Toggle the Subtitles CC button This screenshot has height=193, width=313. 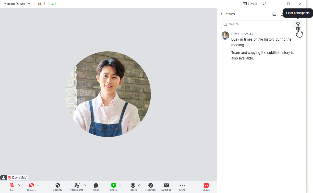pos(166,186)
